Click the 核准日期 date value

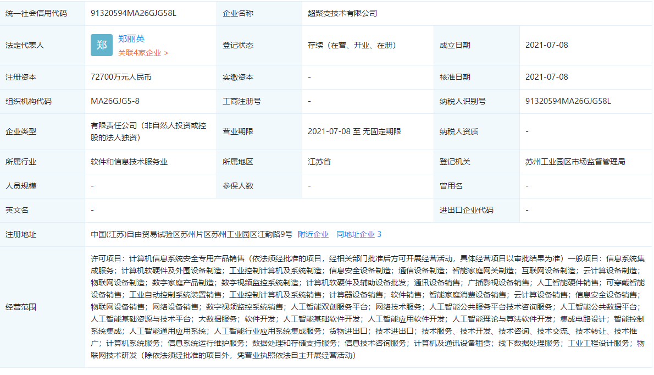546,77
